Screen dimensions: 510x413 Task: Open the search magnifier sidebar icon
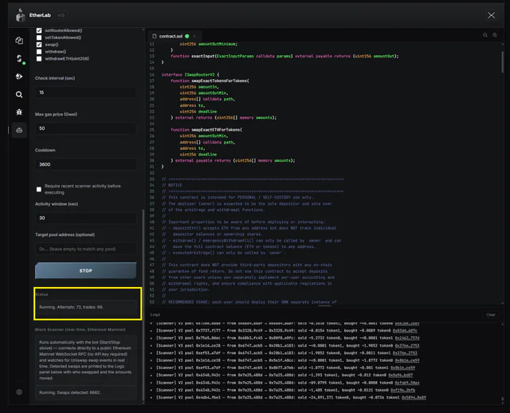[x=19, y=95]
